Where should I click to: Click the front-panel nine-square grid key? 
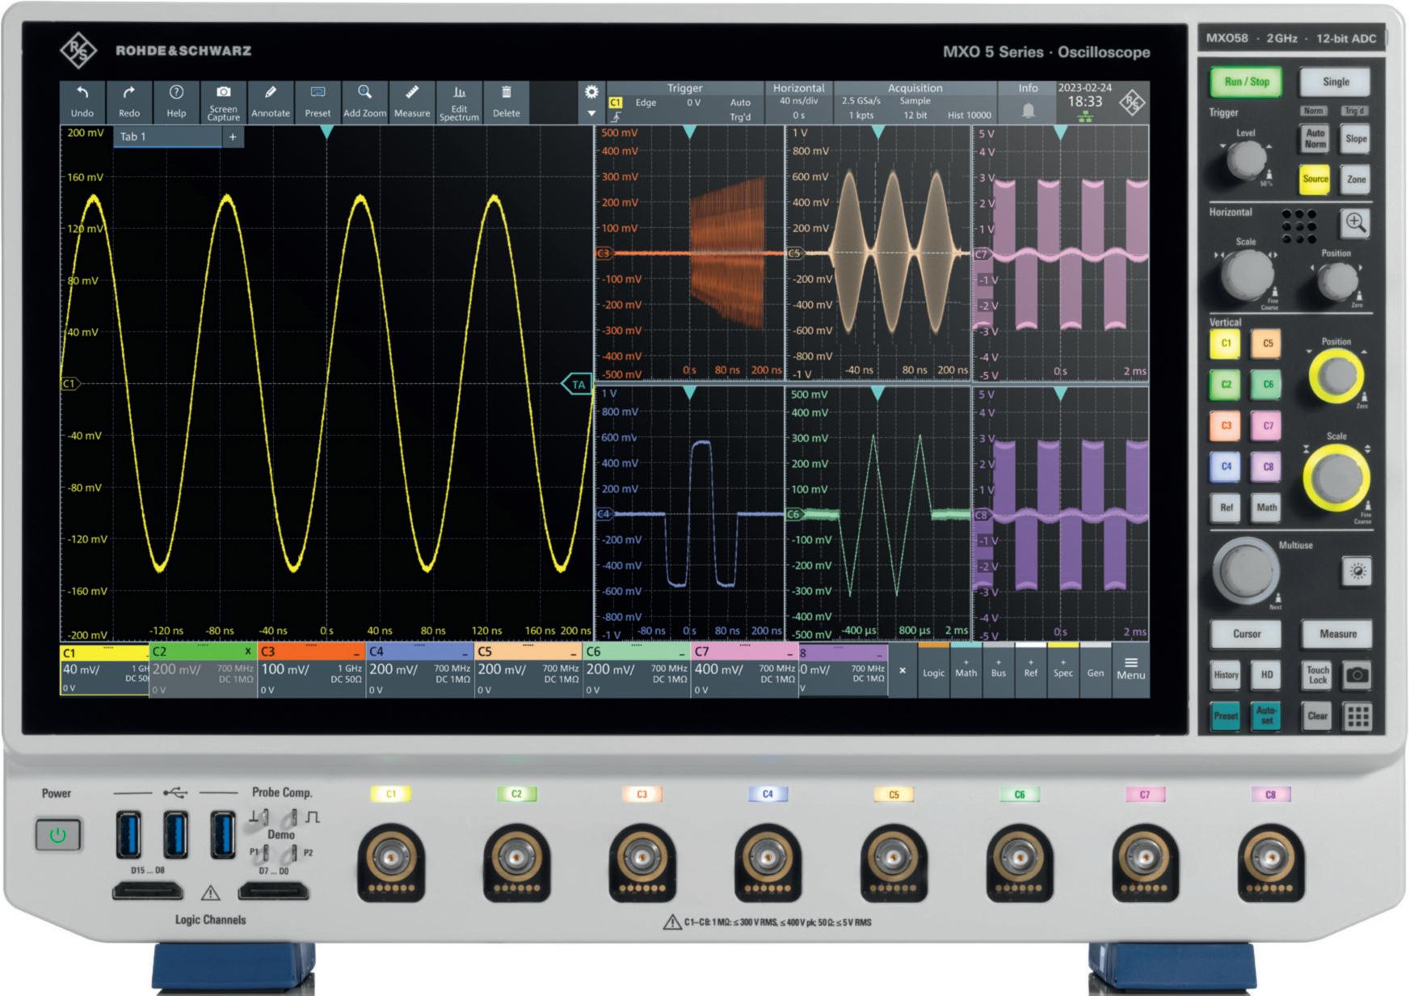tap(1357, 716)
